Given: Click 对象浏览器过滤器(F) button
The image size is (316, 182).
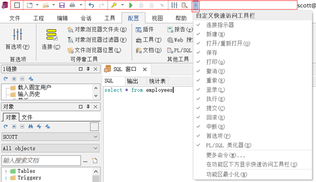Looking at the screenshot, I should (97, 40).
